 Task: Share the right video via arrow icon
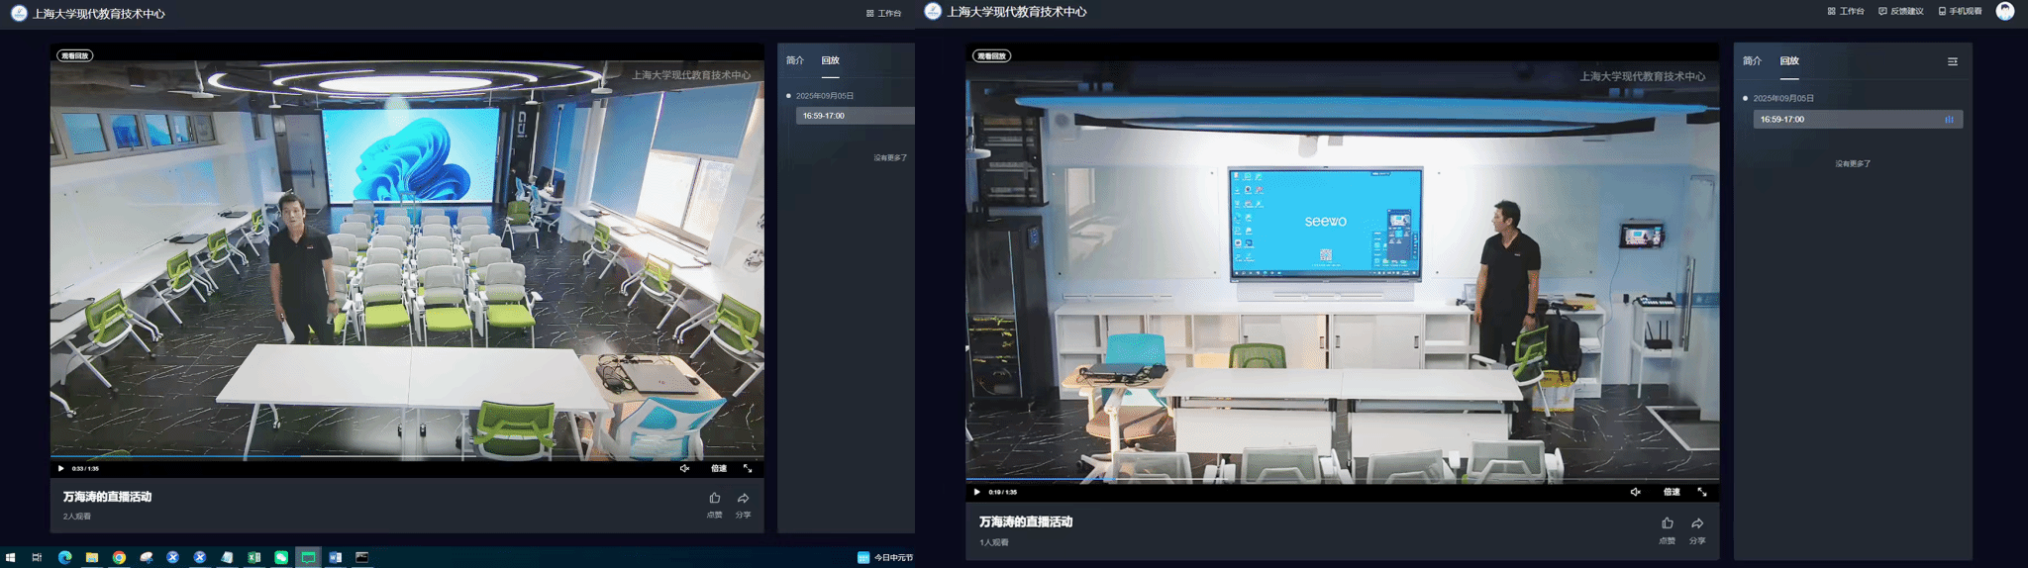[1697, 523]
